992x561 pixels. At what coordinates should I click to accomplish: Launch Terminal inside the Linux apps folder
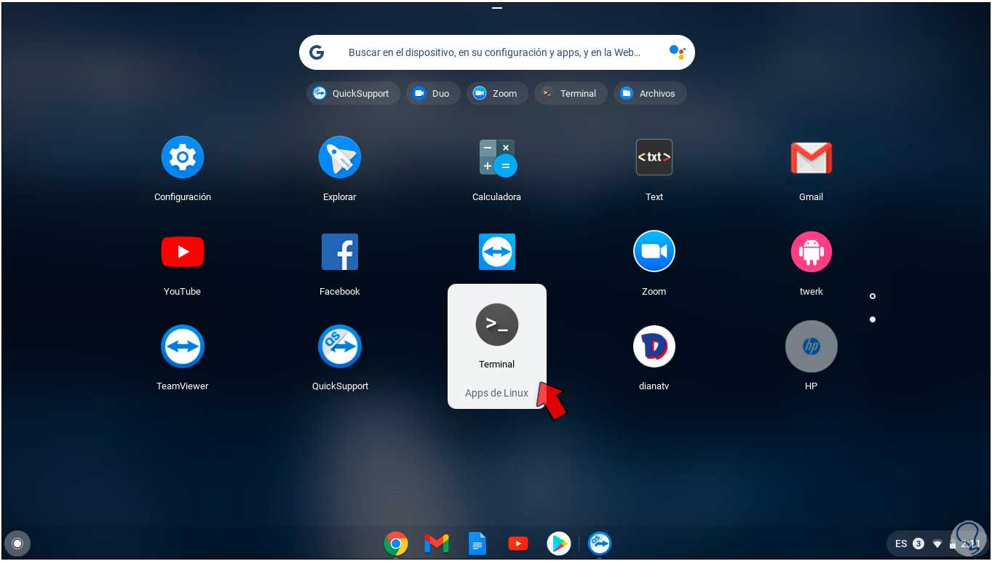click(497, 325)
